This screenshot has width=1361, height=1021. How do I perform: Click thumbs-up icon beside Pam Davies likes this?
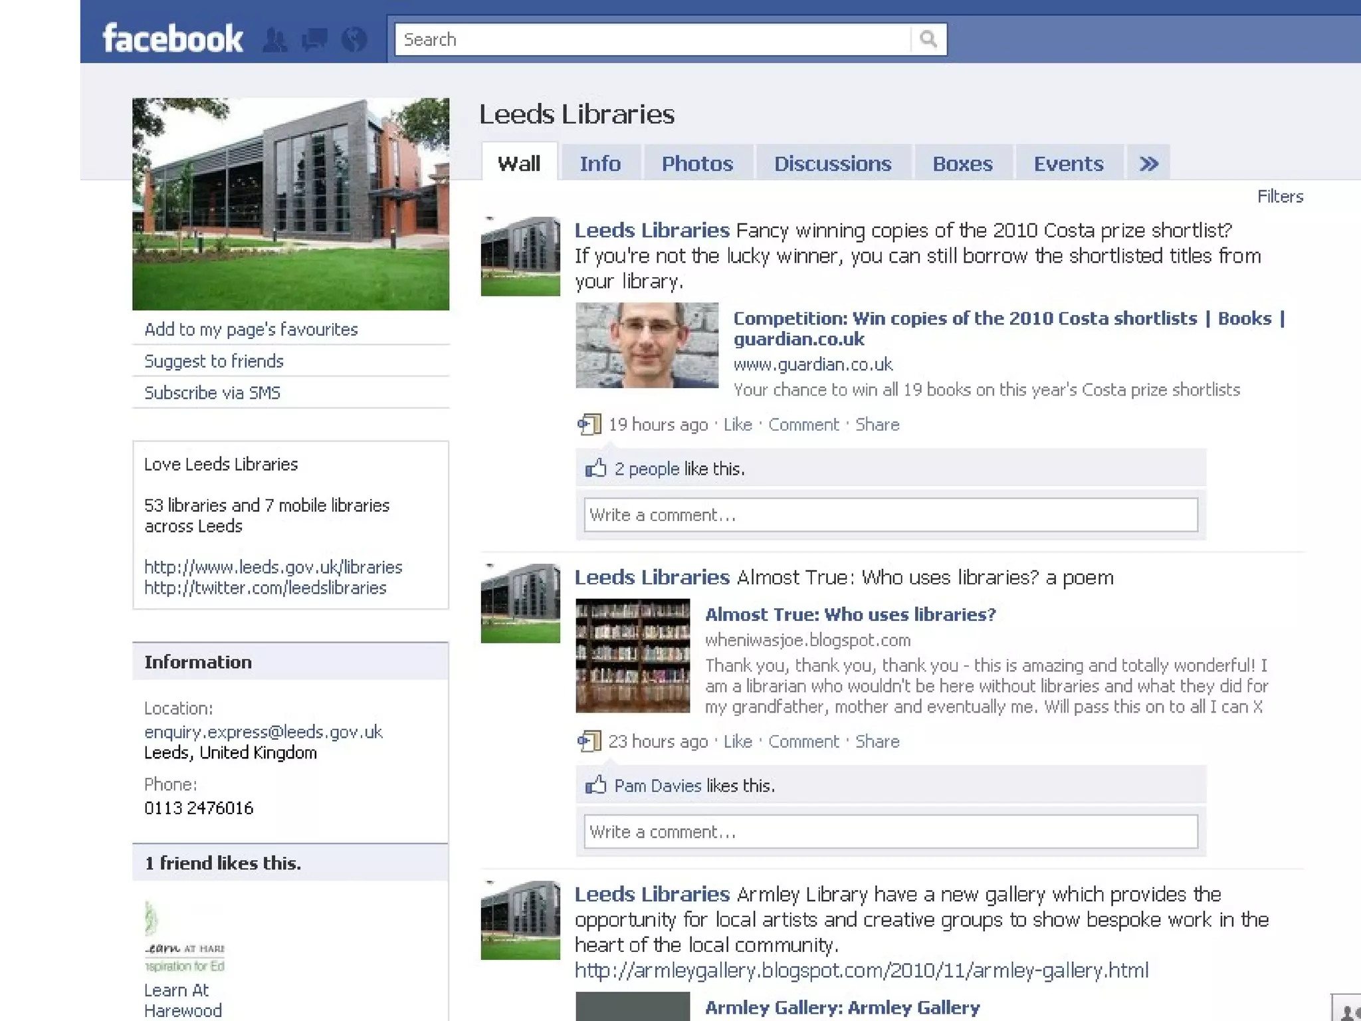click(x=595, y=786)
